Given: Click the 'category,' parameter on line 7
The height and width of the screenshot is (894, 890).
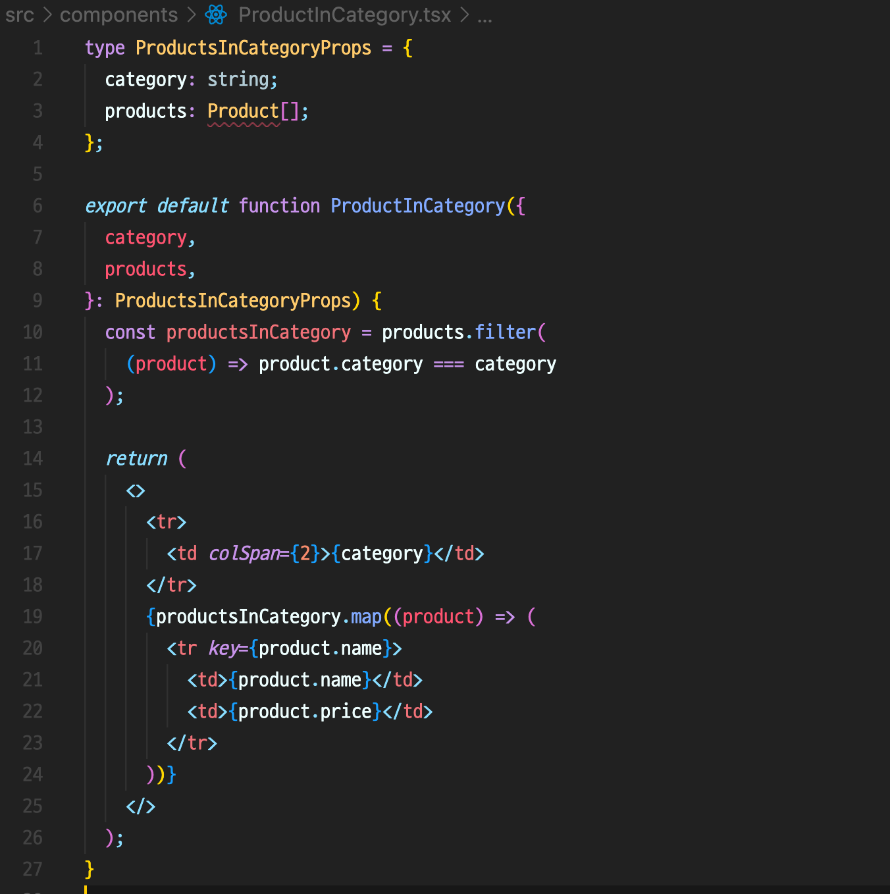Looking at the screenshot, I should (x=150, y=238).
